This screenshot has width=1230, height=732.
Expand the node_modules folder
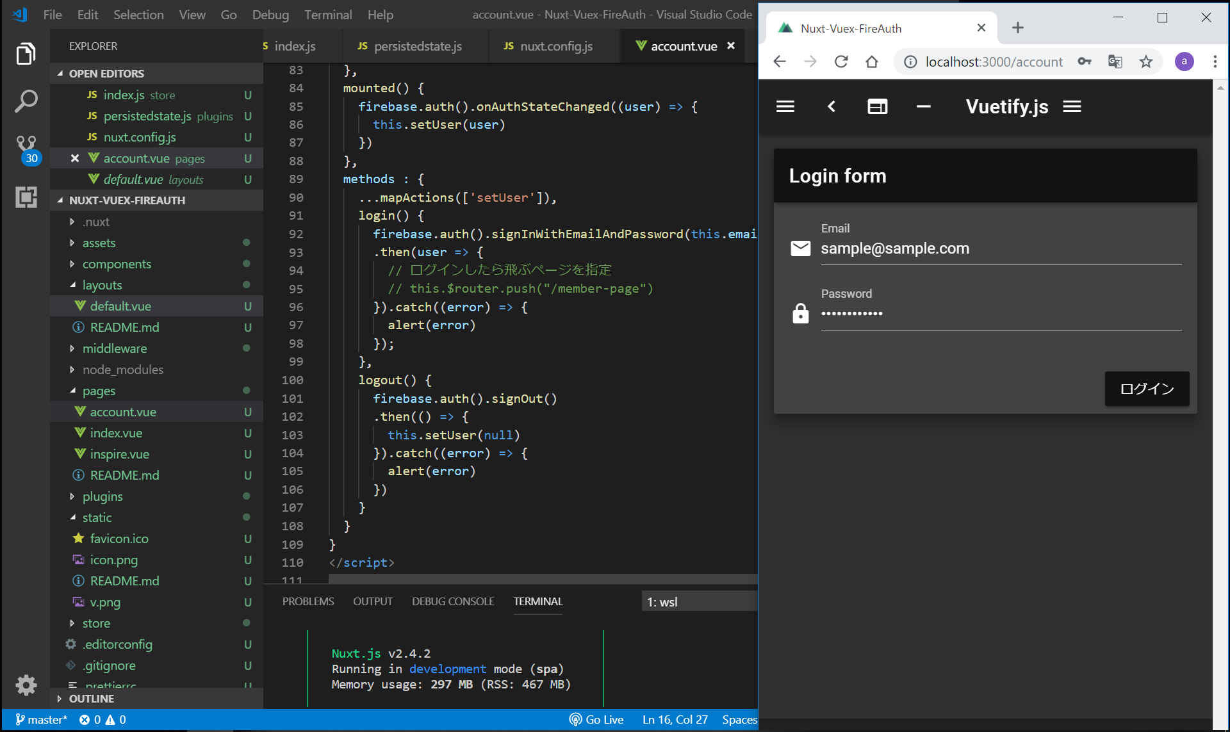(x=156, y=370)
